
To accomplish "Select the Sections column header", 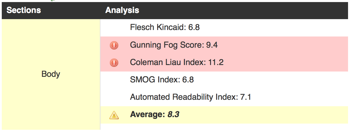I will point(24,10).
